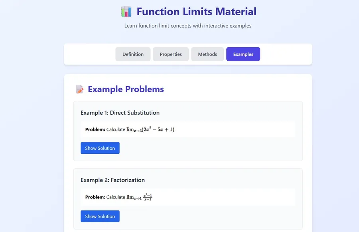Click the bar chart icon beside the page title
The height and width of the screenshot is (232, 359).
(x=126, y=12)
